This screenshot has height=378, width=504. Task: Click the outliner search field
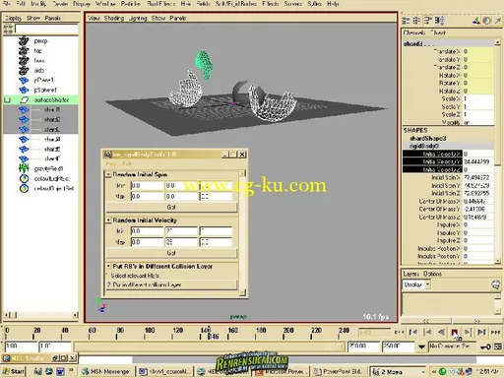pyautogui.click(x=46, y=30)
